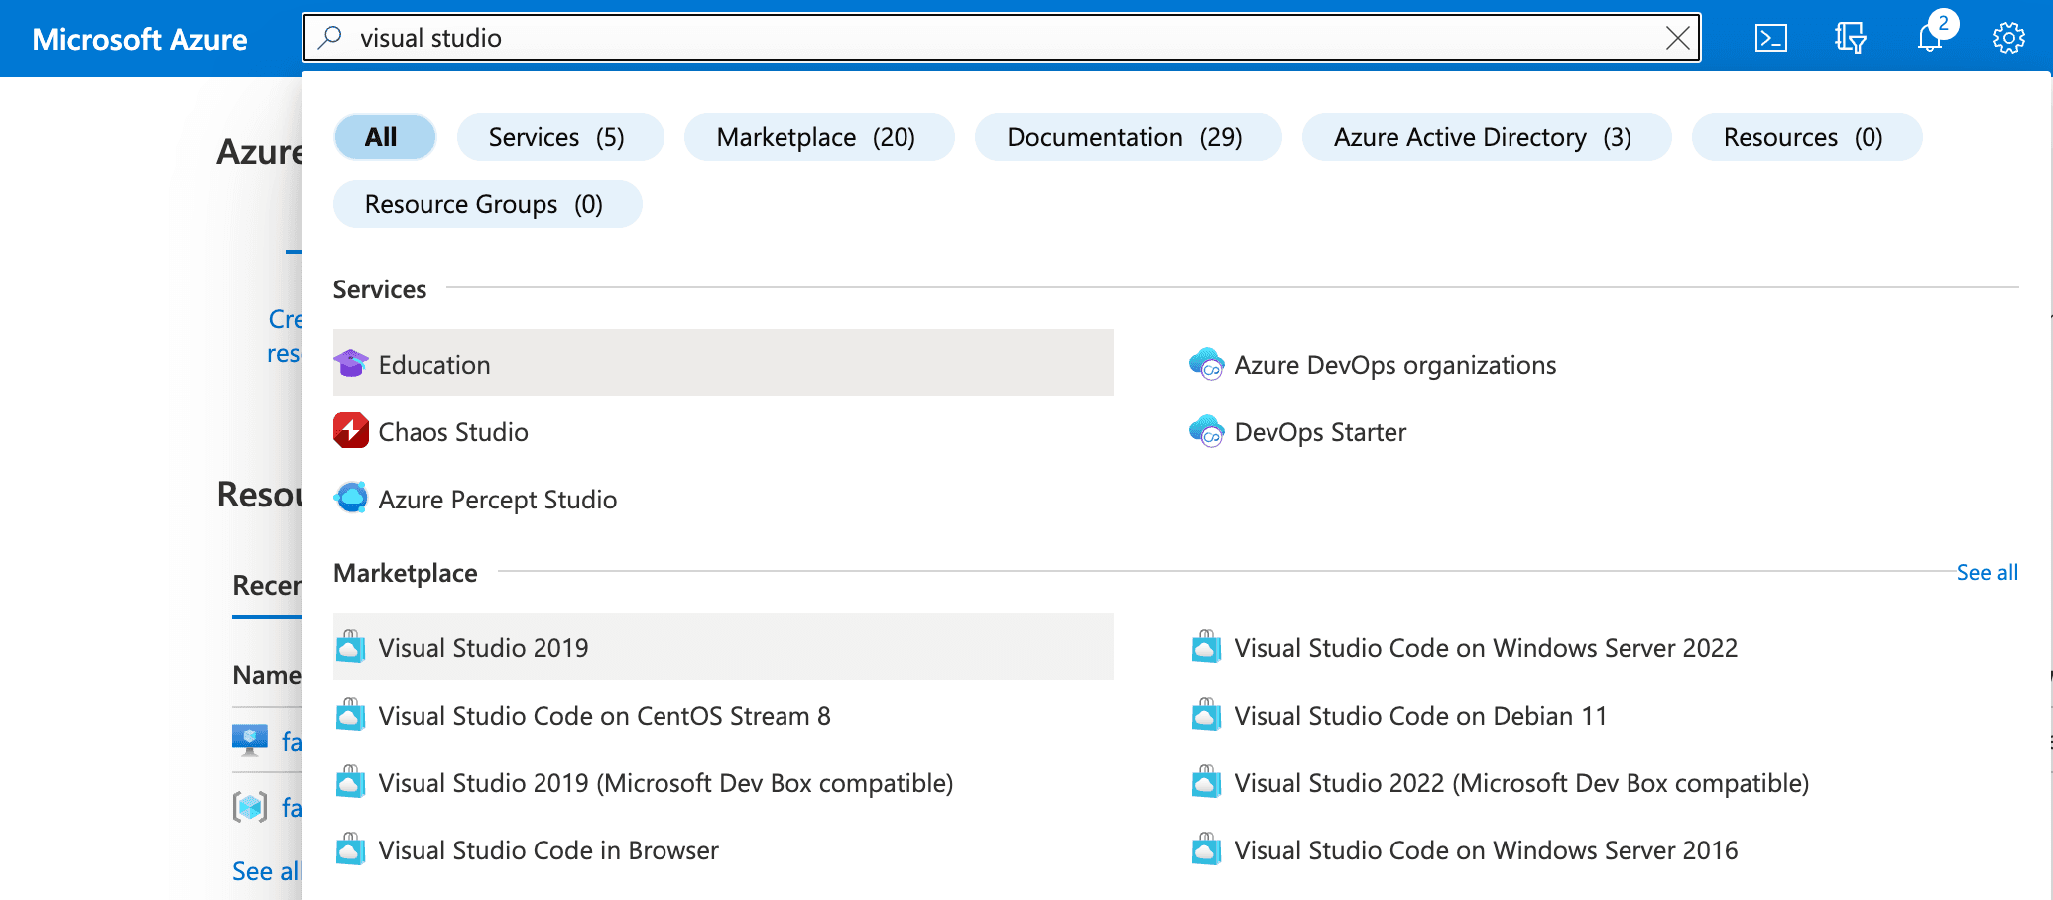Clear the search box with the X
Screen dimensions: 2053x900
(x=1677, y=38)
